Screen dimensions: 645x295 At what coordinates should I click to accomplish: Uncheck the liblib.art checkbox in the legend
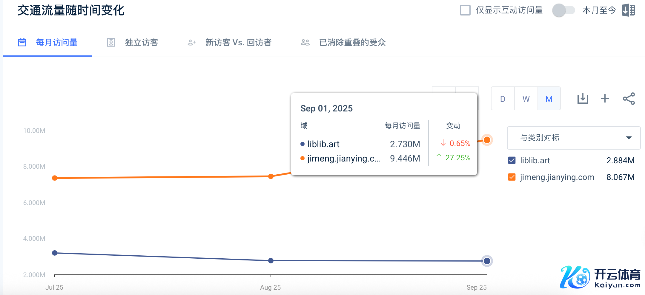pyautogui.click(x=512, y=160)
